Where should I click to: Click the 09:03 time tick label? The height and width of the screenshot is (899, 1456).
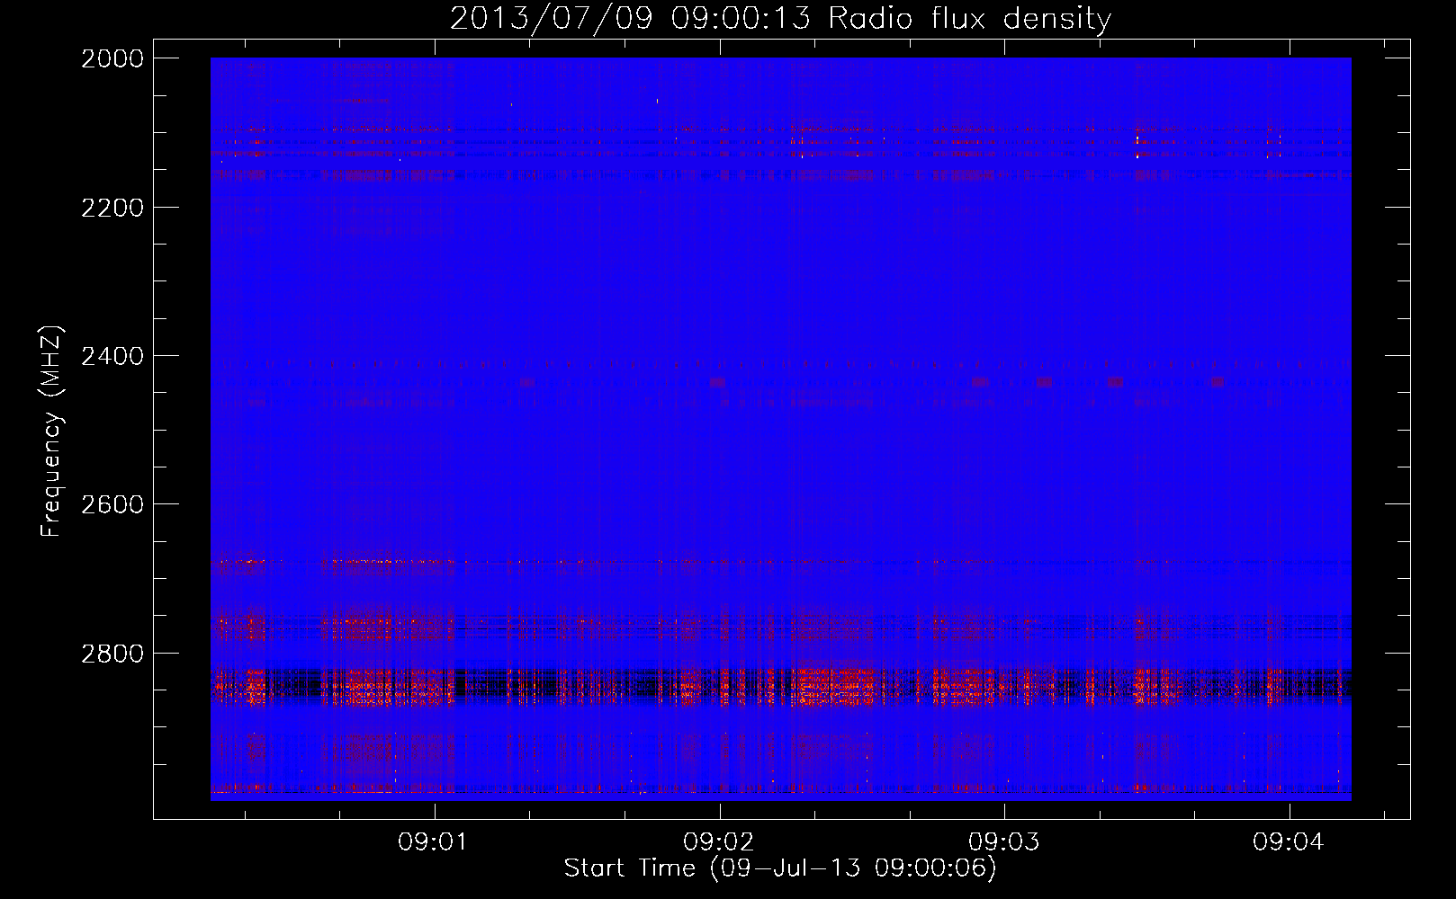tap(1004, 841)
